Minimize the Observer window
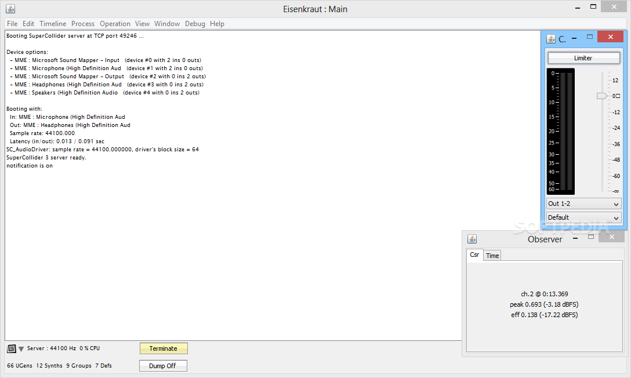Screen dimensions: 631x378 [x=575, y=238]
